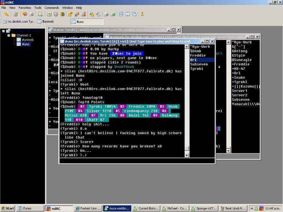The height and width of the screenshot is (212, 283).
Task: Open the Options toolbar icon
Action: point(16,14)
